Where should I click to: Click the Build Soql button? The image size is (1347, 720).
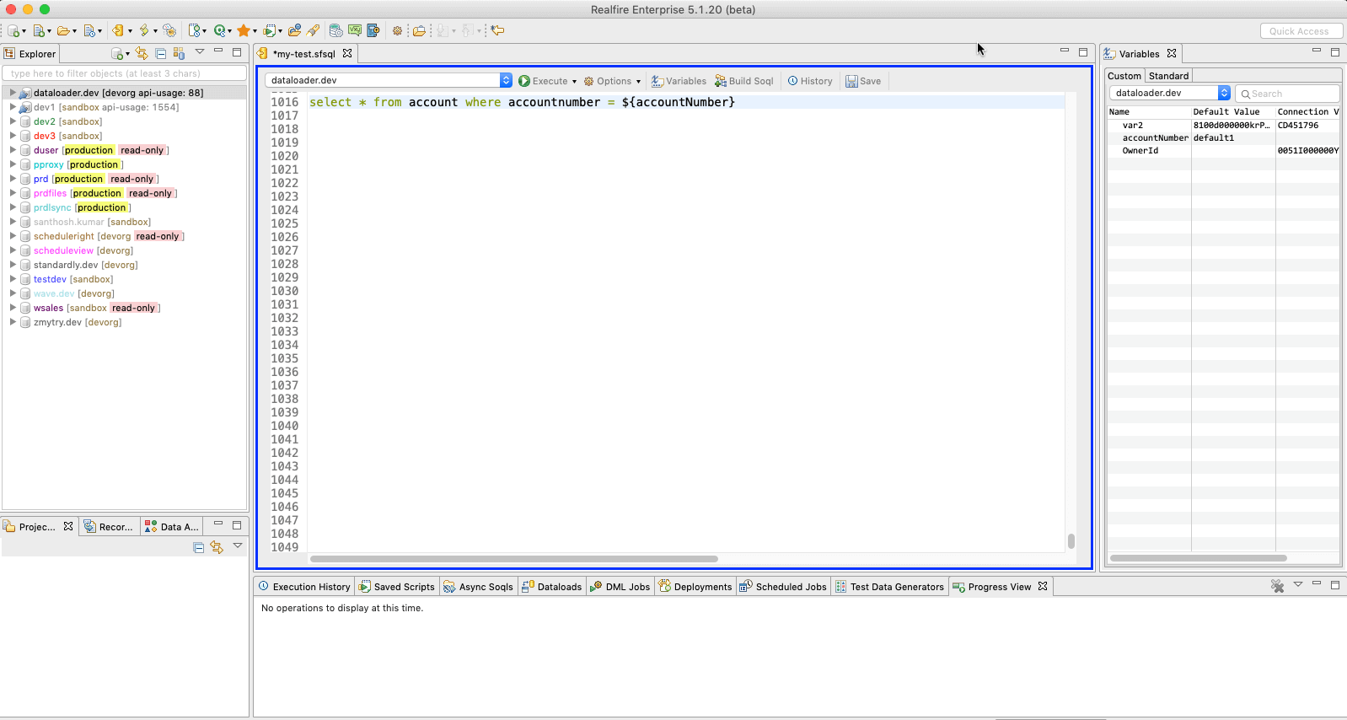pyautogui.click(x=744, y=81)
